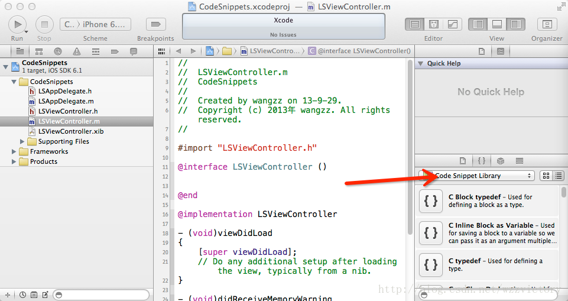568x301 pixels.
Task: Select the C Inline Block as Variable snippet
Action: pos(488,233)
